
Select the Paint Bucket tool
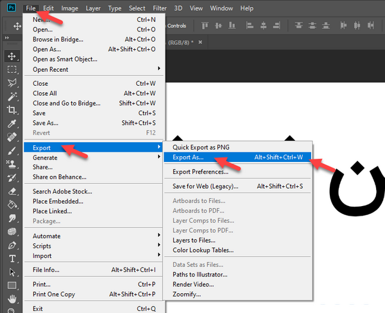pyautogui.click(x=12, y=204)
